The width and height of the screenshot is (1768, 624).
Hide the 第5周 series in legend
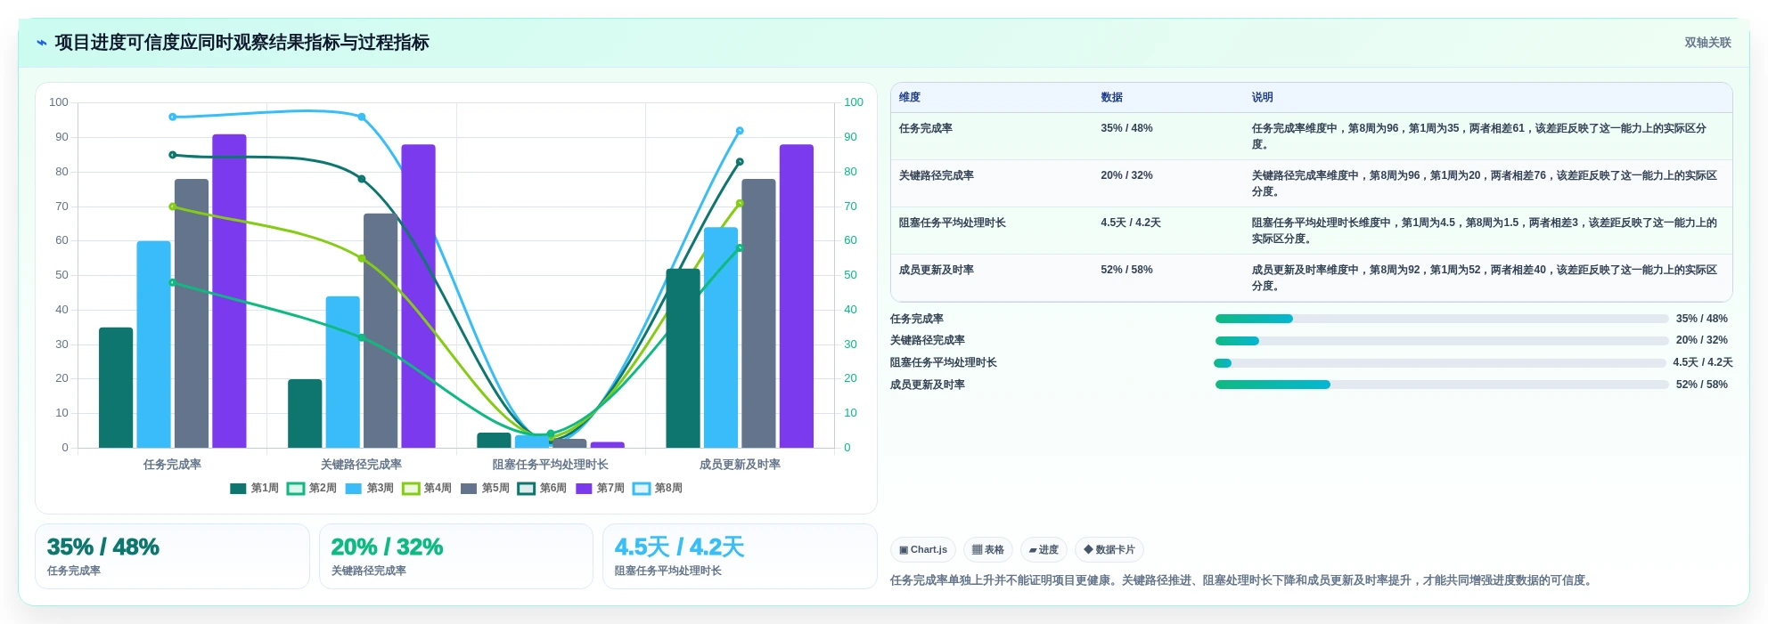point(485,489)
